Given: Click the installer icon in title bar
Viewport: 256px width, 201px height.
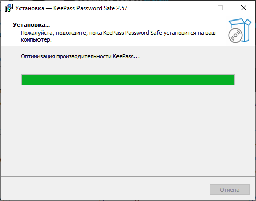Looking at the screenshot, I should [9, 8].
